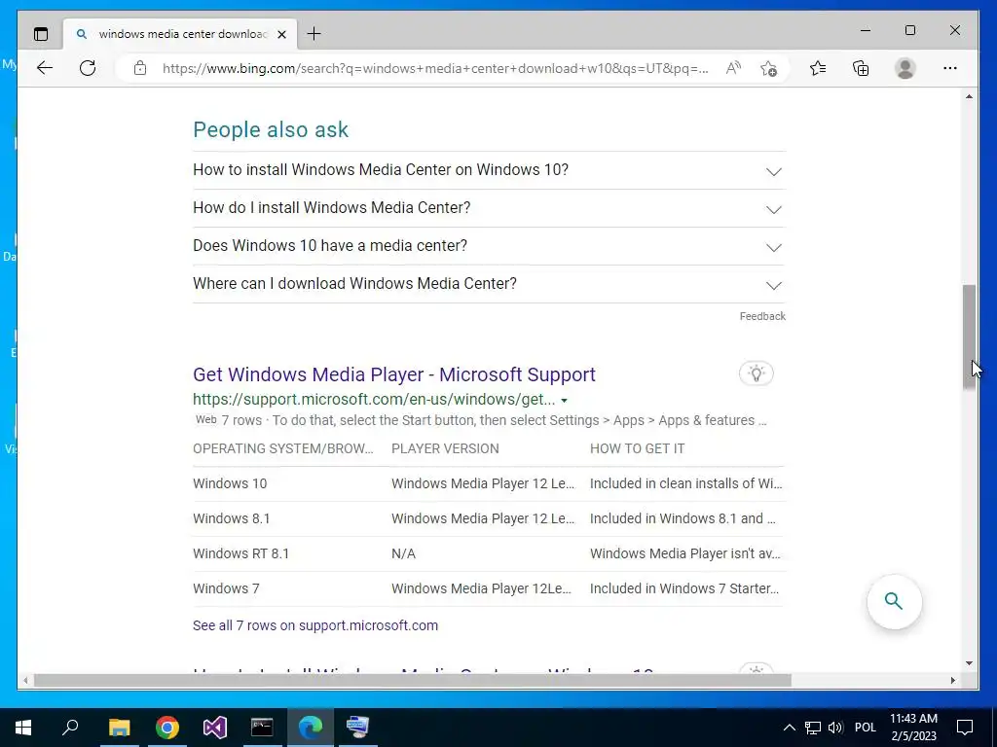The width and height of the screenshot is (997, 747).
Task: Open the notification center icon
Action: [965, 728]
